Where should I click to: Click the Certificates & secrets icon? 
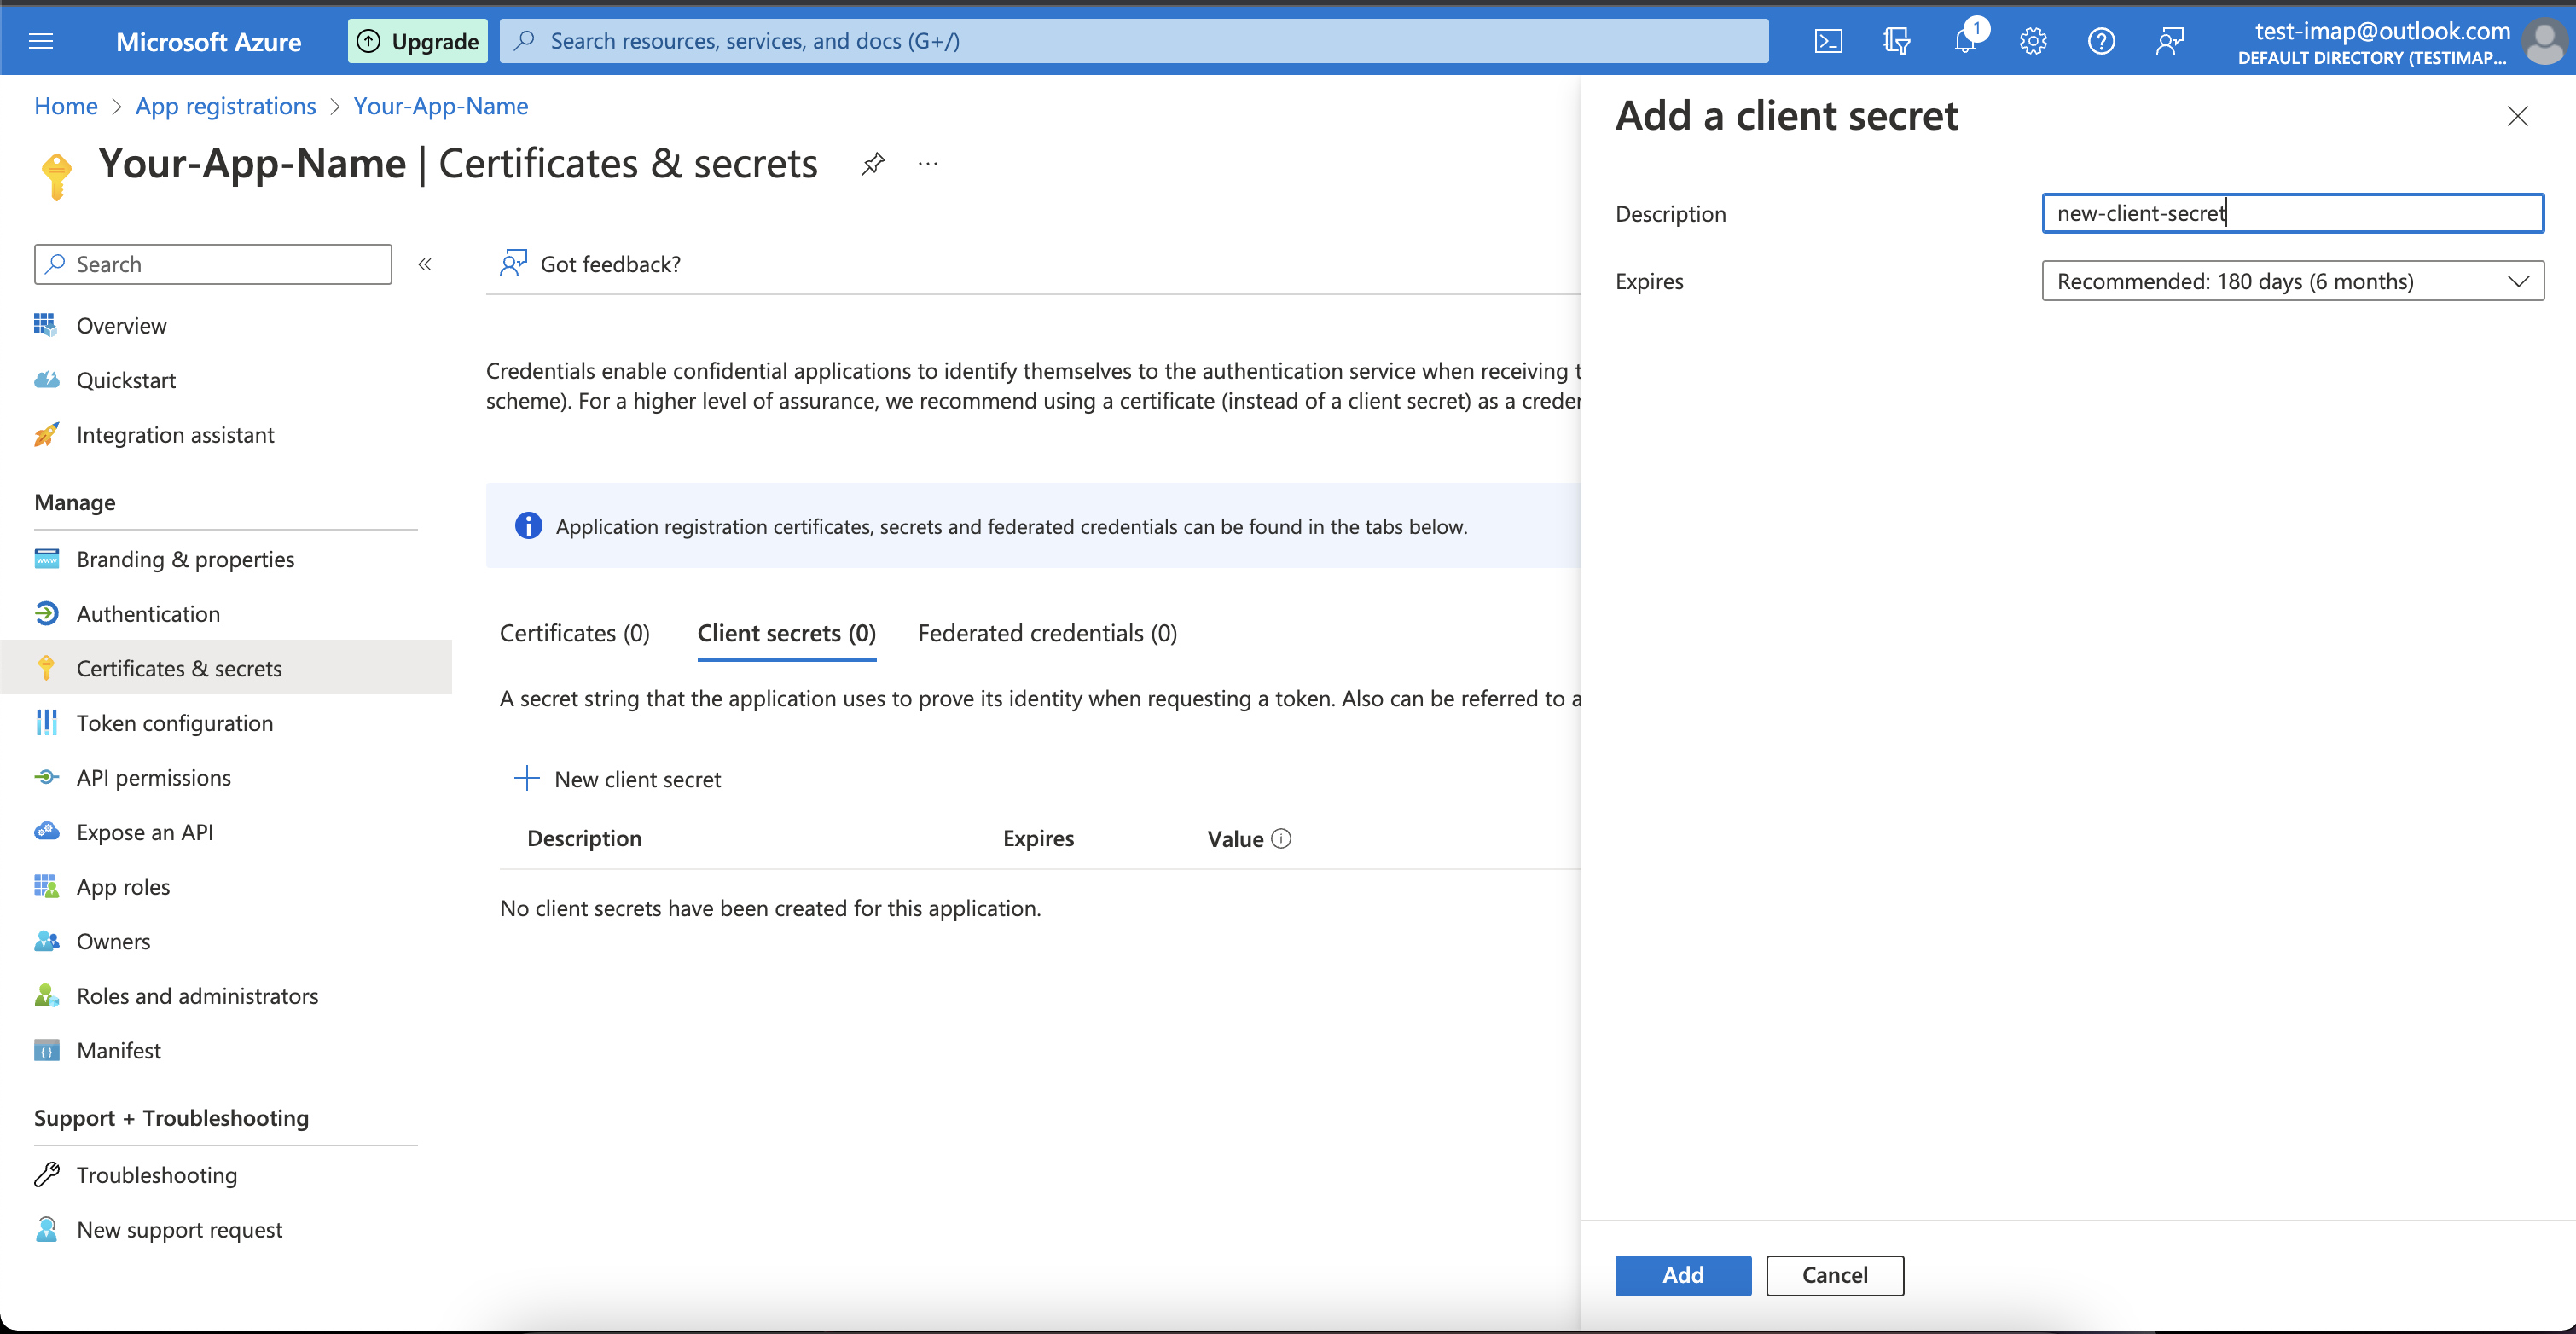coord(46,665)
